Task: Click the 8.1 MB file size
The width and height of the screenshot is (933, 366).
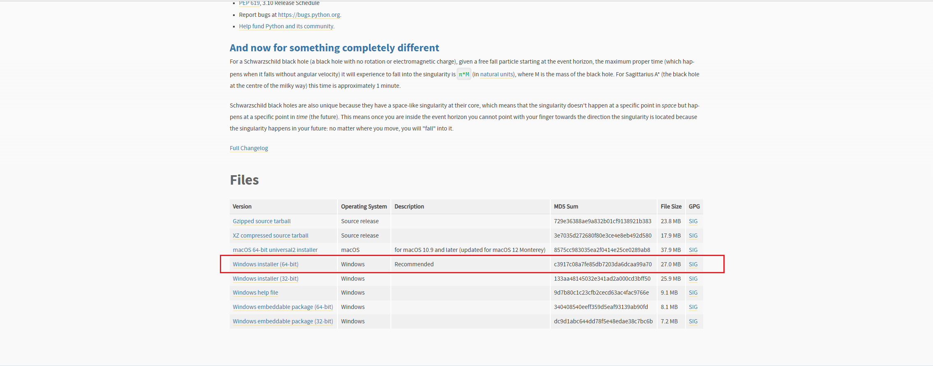Action: [x=669, y=307]
